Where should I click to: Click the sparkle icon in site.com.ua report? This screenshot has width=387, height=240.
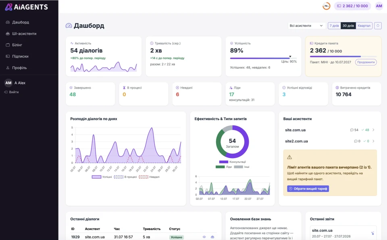tap(372, 233)
